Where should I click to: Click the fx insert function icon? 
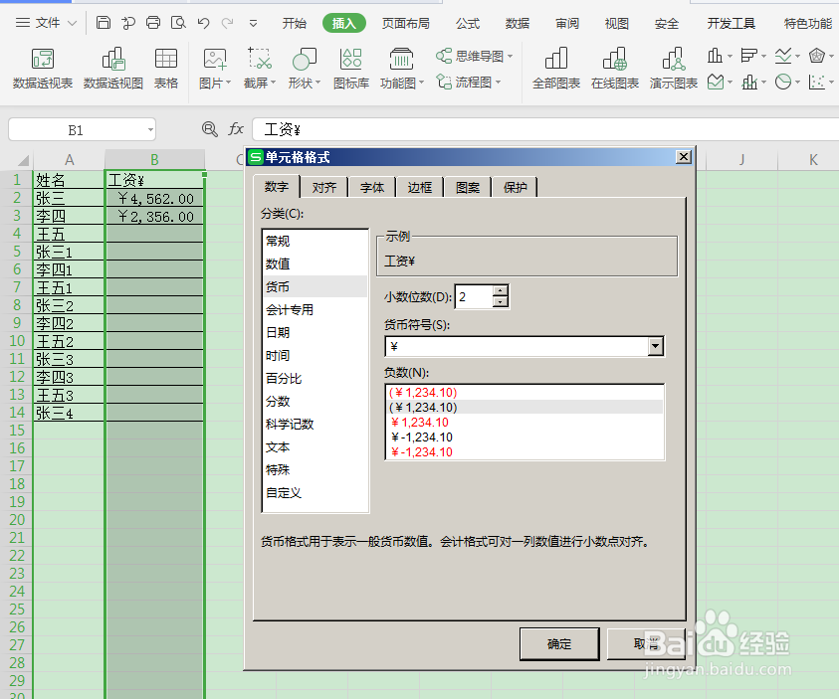235,129
